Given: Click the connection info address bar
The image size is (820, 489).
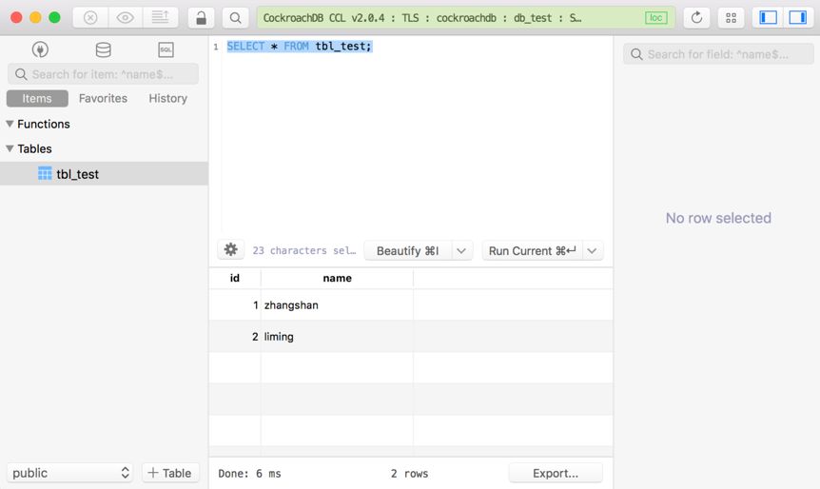Looking at the screenshot, I should coord(466,18).
